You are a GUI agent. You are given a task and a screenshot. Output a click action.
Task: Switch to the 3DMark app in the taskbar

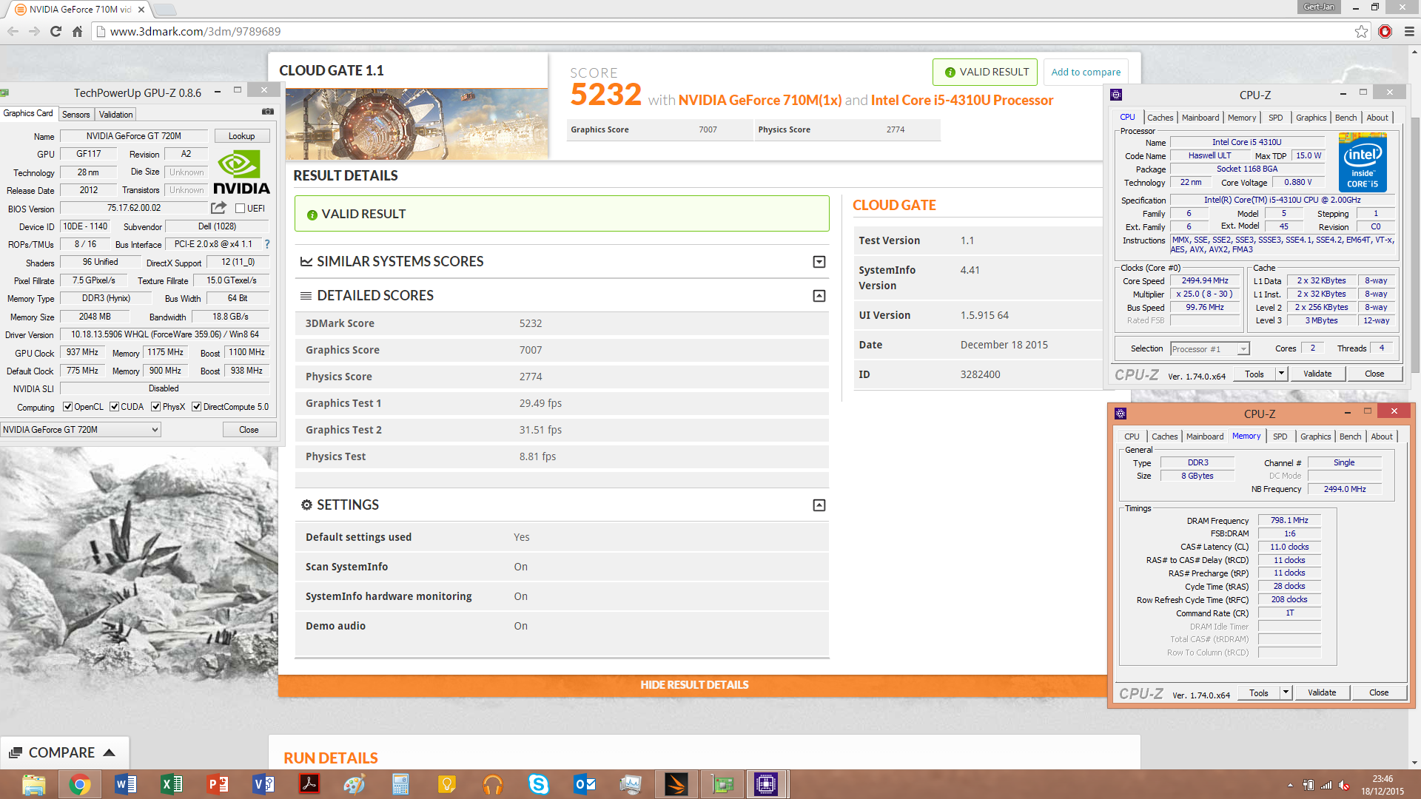[x=676, y=784]
